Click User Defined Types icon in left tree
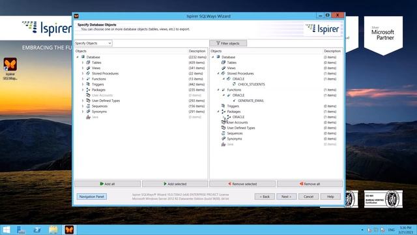The image size is (417, 235). click(89, 101)
